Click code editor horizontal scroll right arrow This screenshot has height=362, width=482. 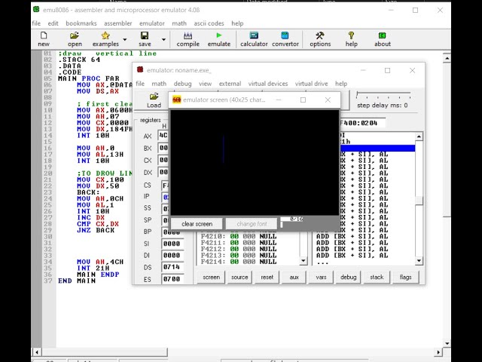click(438, 351)
